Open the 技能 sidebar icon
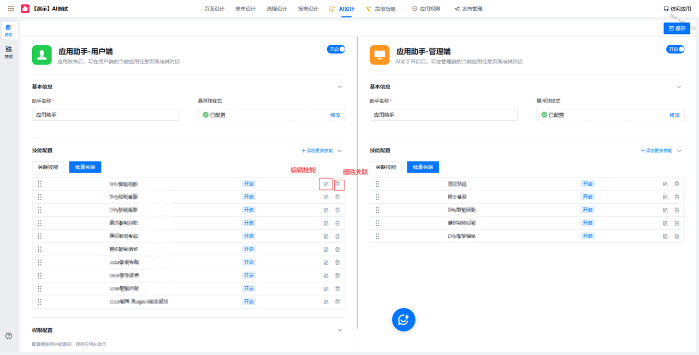The height and width of the screenshot is (355, 699). click(9, 52)
